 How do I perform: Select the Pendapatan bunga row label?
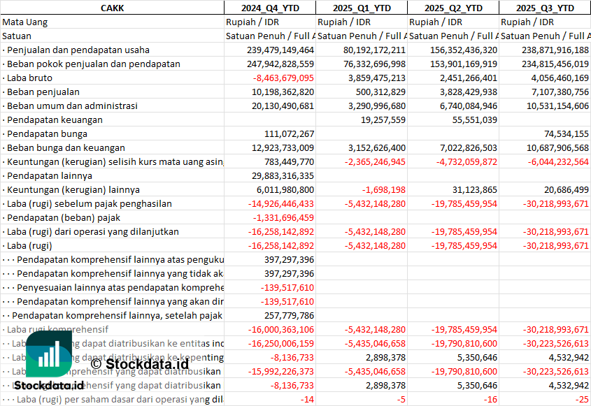click(47, 133)
